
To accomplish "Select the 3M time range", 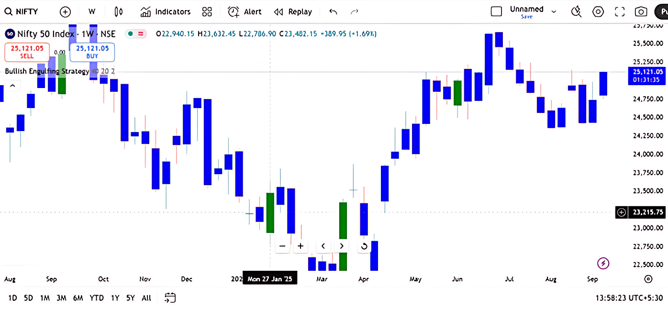I will coord(61,298).
